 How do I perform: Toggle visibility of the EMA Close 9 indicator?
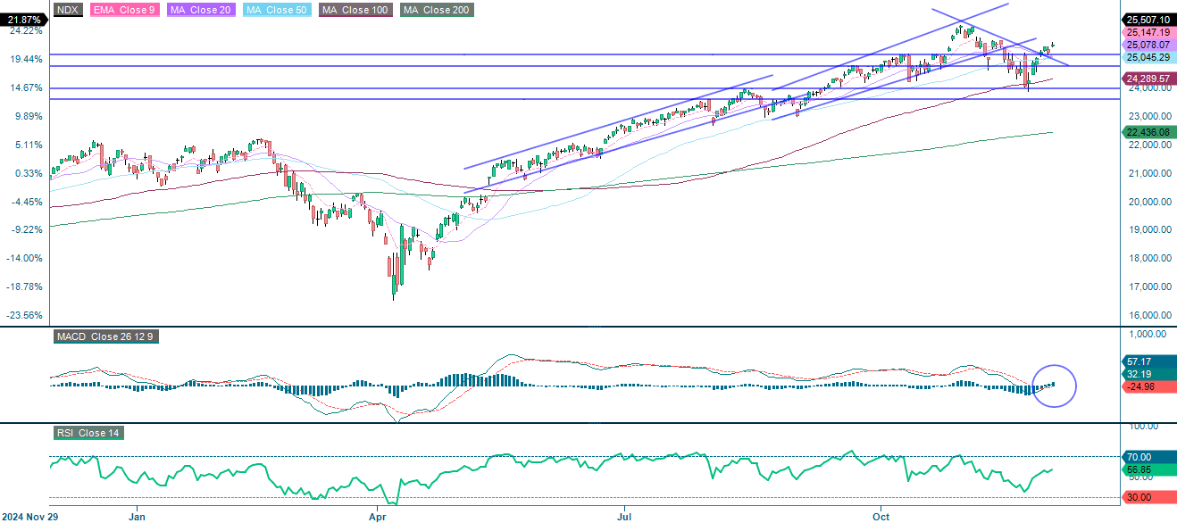tap(124, 11)
